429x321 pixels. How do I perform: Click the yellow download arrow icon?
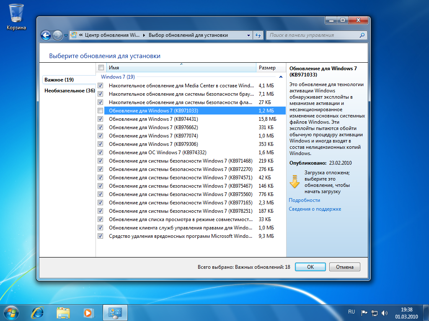295,182
